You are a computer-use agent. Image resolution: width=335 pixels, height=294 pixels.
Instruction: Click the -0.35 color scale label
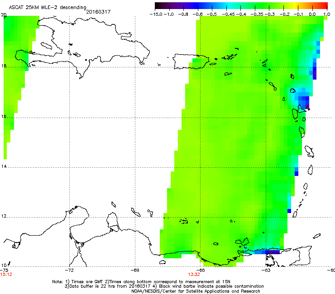[x=257, y=14]
